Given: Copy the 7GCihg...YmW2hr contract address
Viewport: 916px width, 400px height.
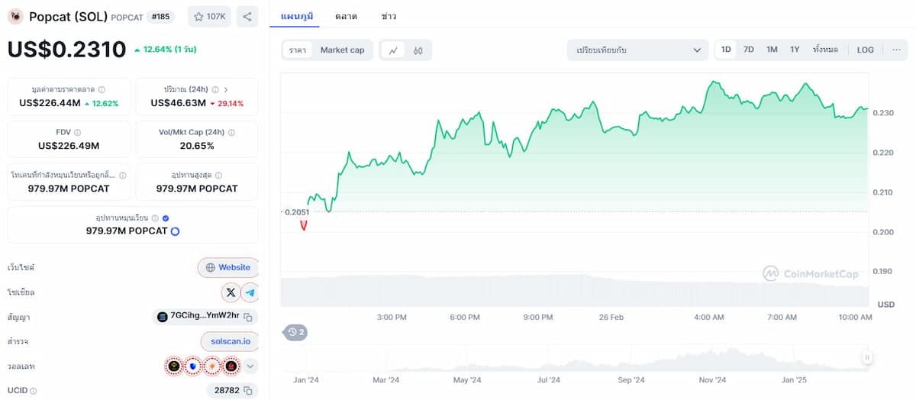Looking at the screenshot, I should pyautogui.click(x=249, y=317).
